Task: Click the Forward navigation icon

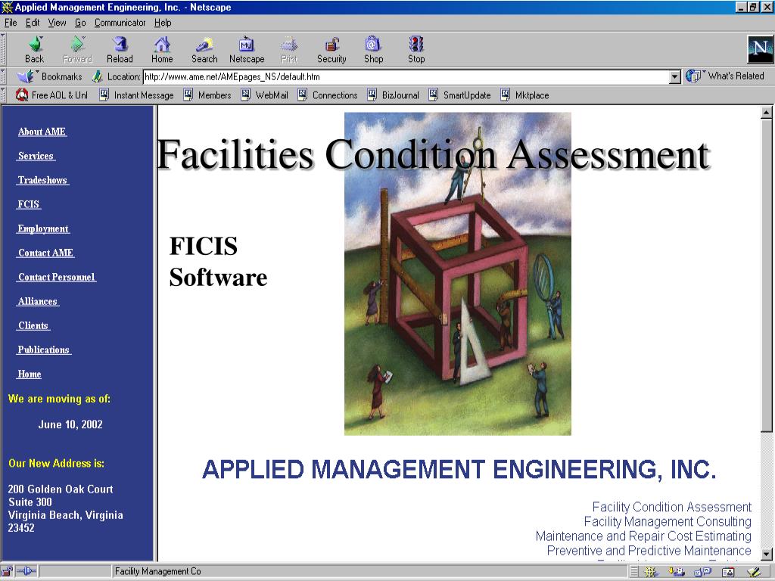Action: click(78, 45)
